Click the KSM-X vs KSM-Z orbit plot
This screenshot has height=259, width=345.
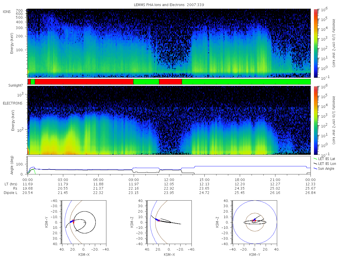pos(169,222)
